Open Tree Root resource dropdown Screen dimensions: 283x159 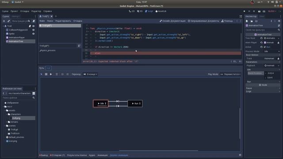278,38
